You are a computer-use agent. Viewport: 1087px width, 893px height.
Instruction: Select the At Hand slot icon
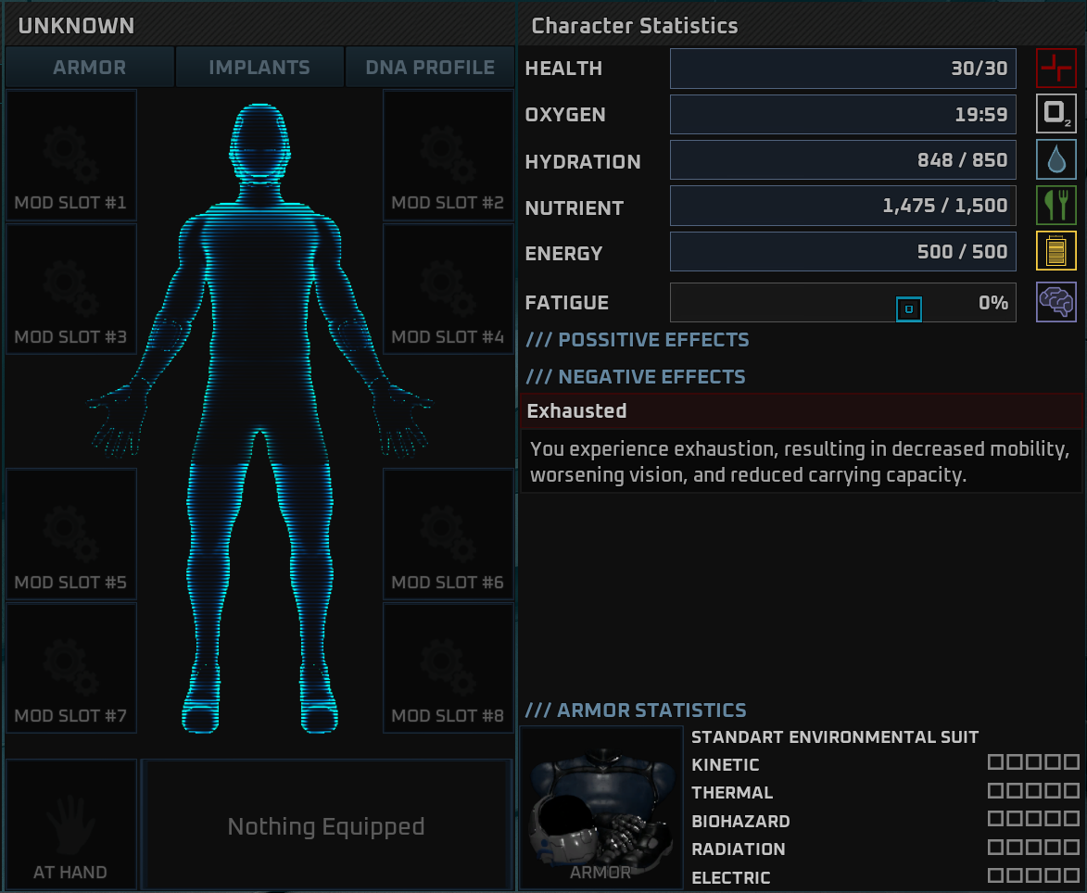coord(70,823)
